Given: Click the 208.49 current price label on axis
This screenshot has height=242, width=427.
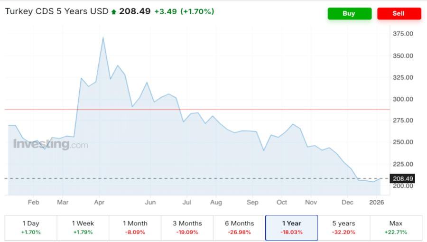Looking at the screenshot, I should tap(403, 178).
